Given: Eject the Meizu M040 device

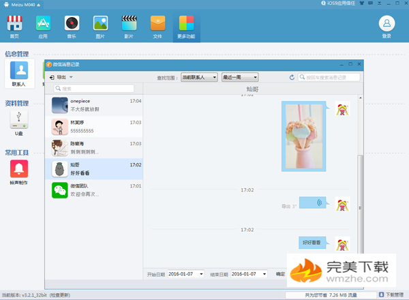Looking at the screenshot, I should [39, 5].
